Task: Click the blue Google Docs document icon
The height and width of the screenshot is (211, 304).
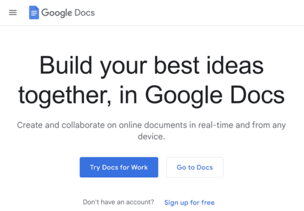Action: pos(34,13)
